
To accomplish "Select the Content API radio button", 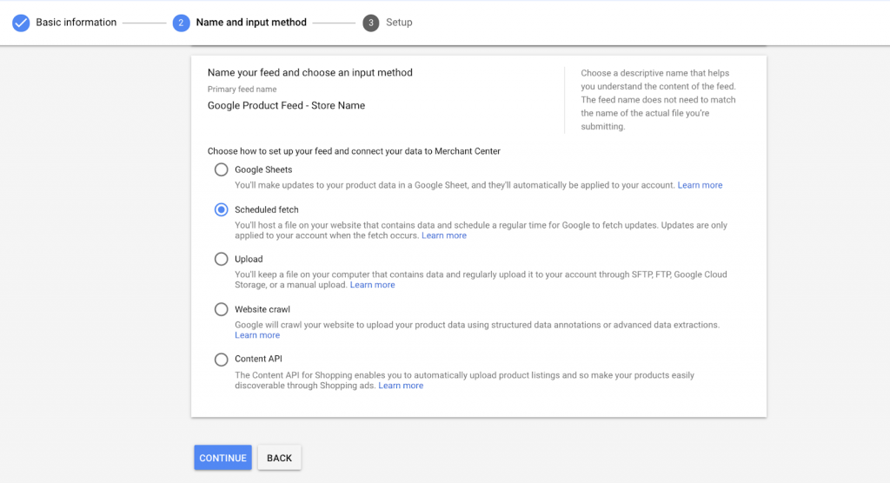I will (x=222, y=360).
